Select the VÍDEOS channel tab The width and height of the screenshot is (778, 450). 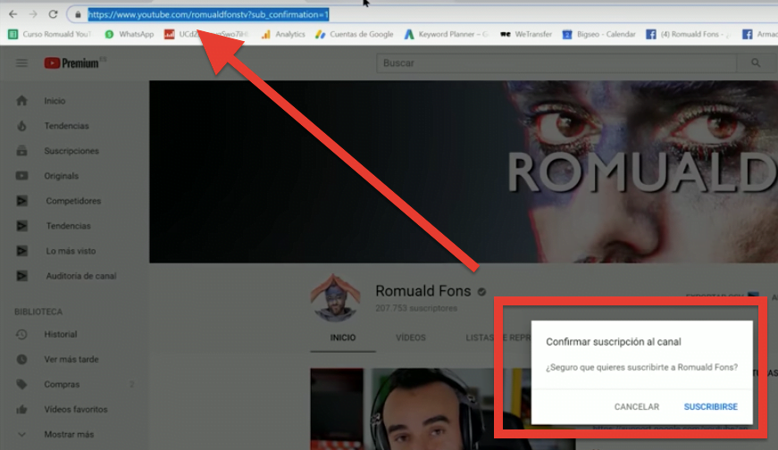point(411,337)
